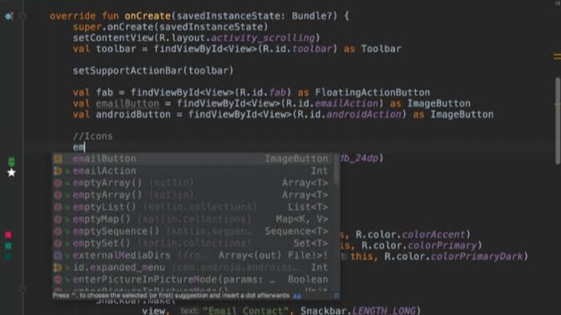Image resolution: width=561 pixels, height=315 pixels.
Task: Click the editor's vertical scrollbar
Action: 558,122
